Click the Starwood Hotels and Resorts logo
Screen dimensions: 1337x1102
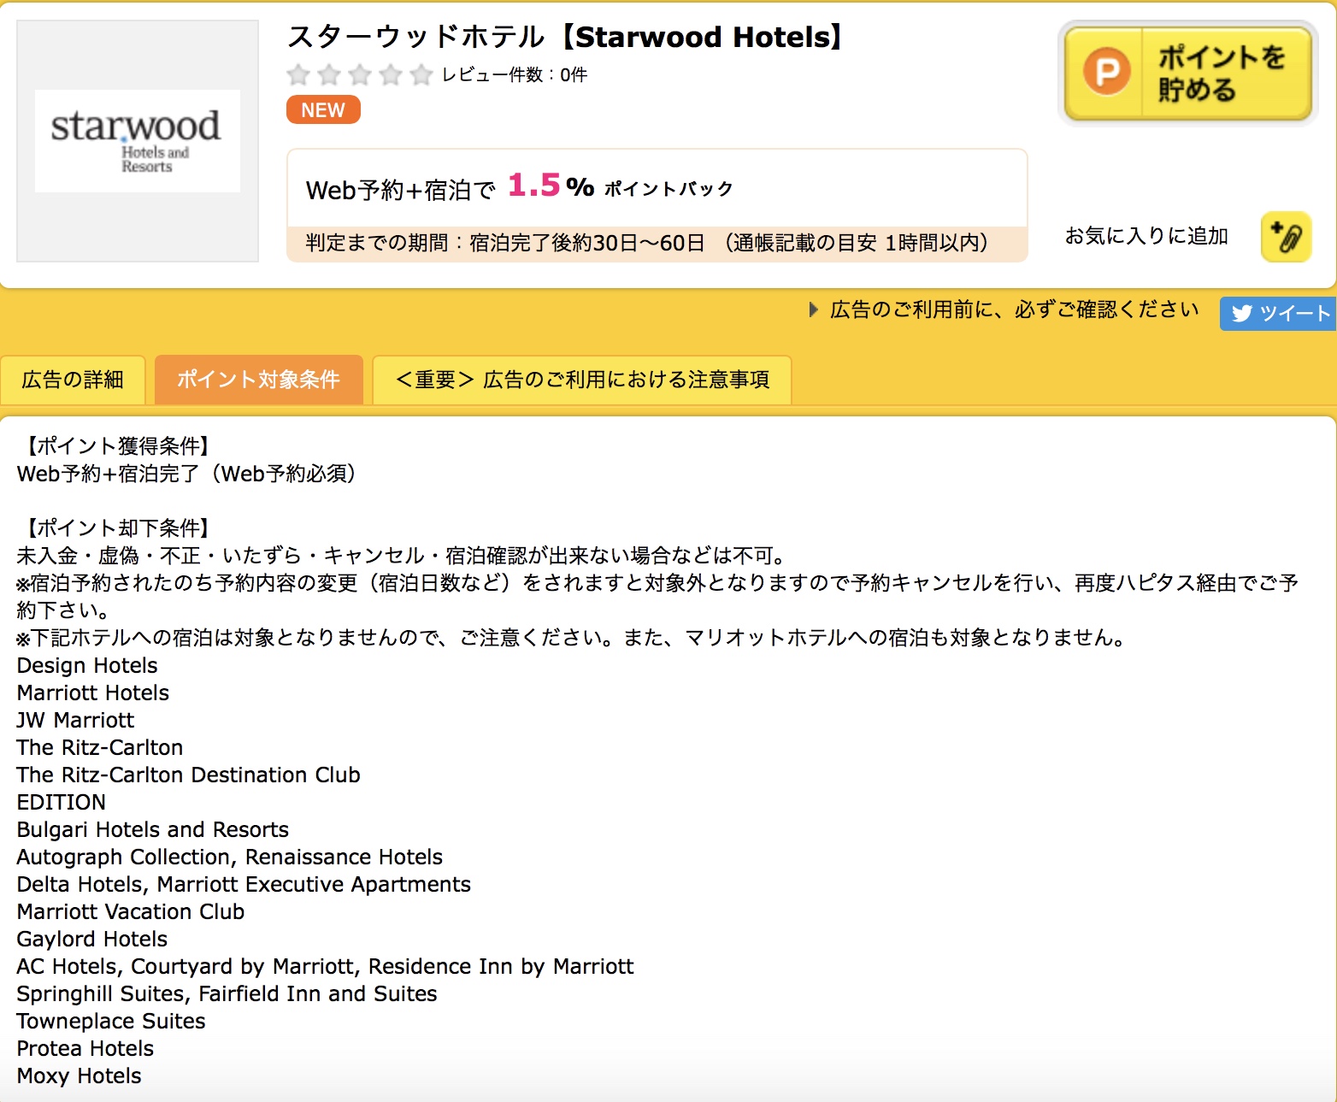click(x=137, y=140)
